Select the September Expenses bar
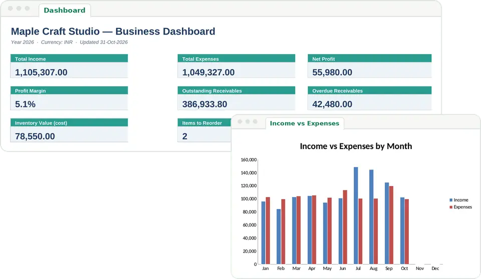 point(391,225)
